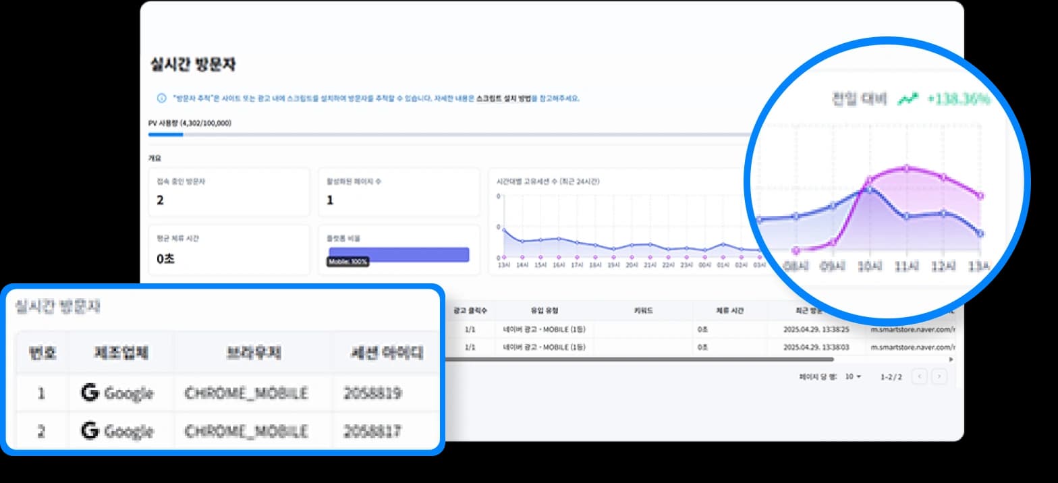The height and width of the screenshot is (483, 1058).
Task: Click the horizontal scrollbar right arrow
Action: 951,360
